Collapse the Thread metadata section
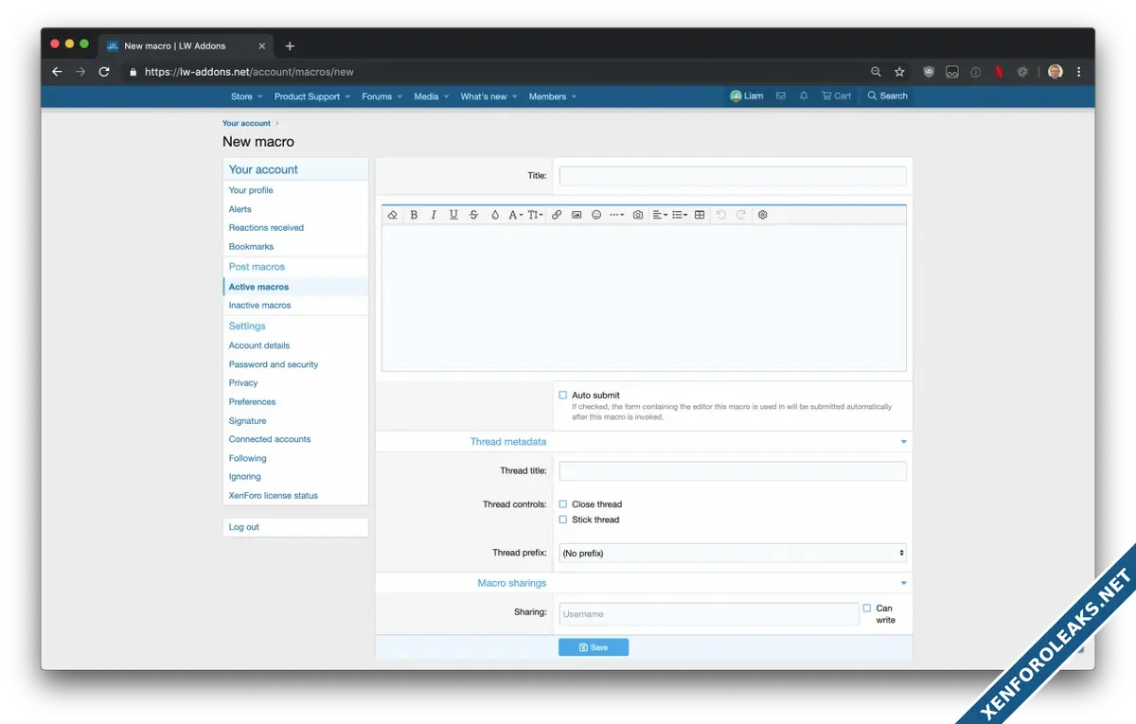1136x724 pixels. 903,442
